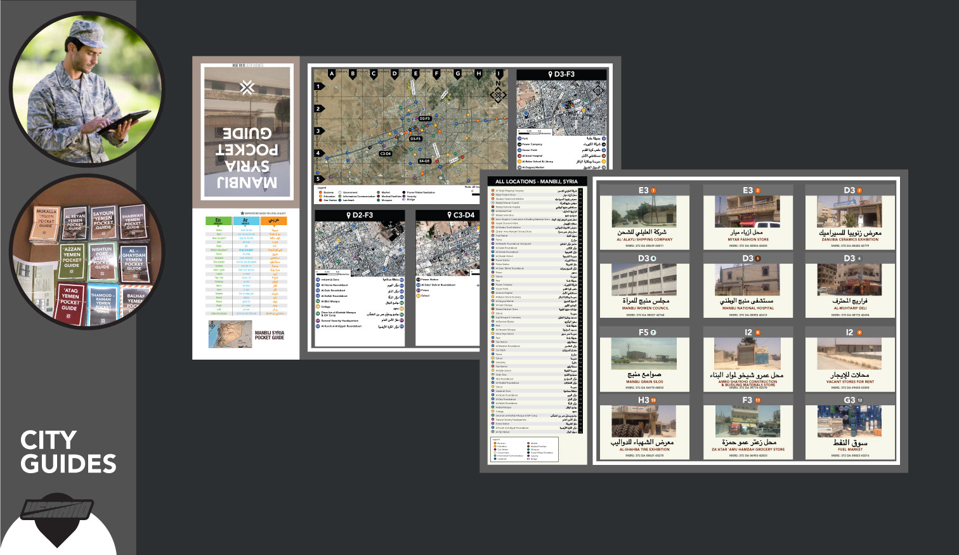Click the green En English column header
The width and height of the screenshot is (959, 555).
218,221
